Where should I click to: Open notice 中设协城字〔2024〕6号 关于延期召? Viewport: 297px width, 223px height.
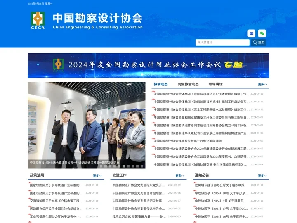point(221,201)
